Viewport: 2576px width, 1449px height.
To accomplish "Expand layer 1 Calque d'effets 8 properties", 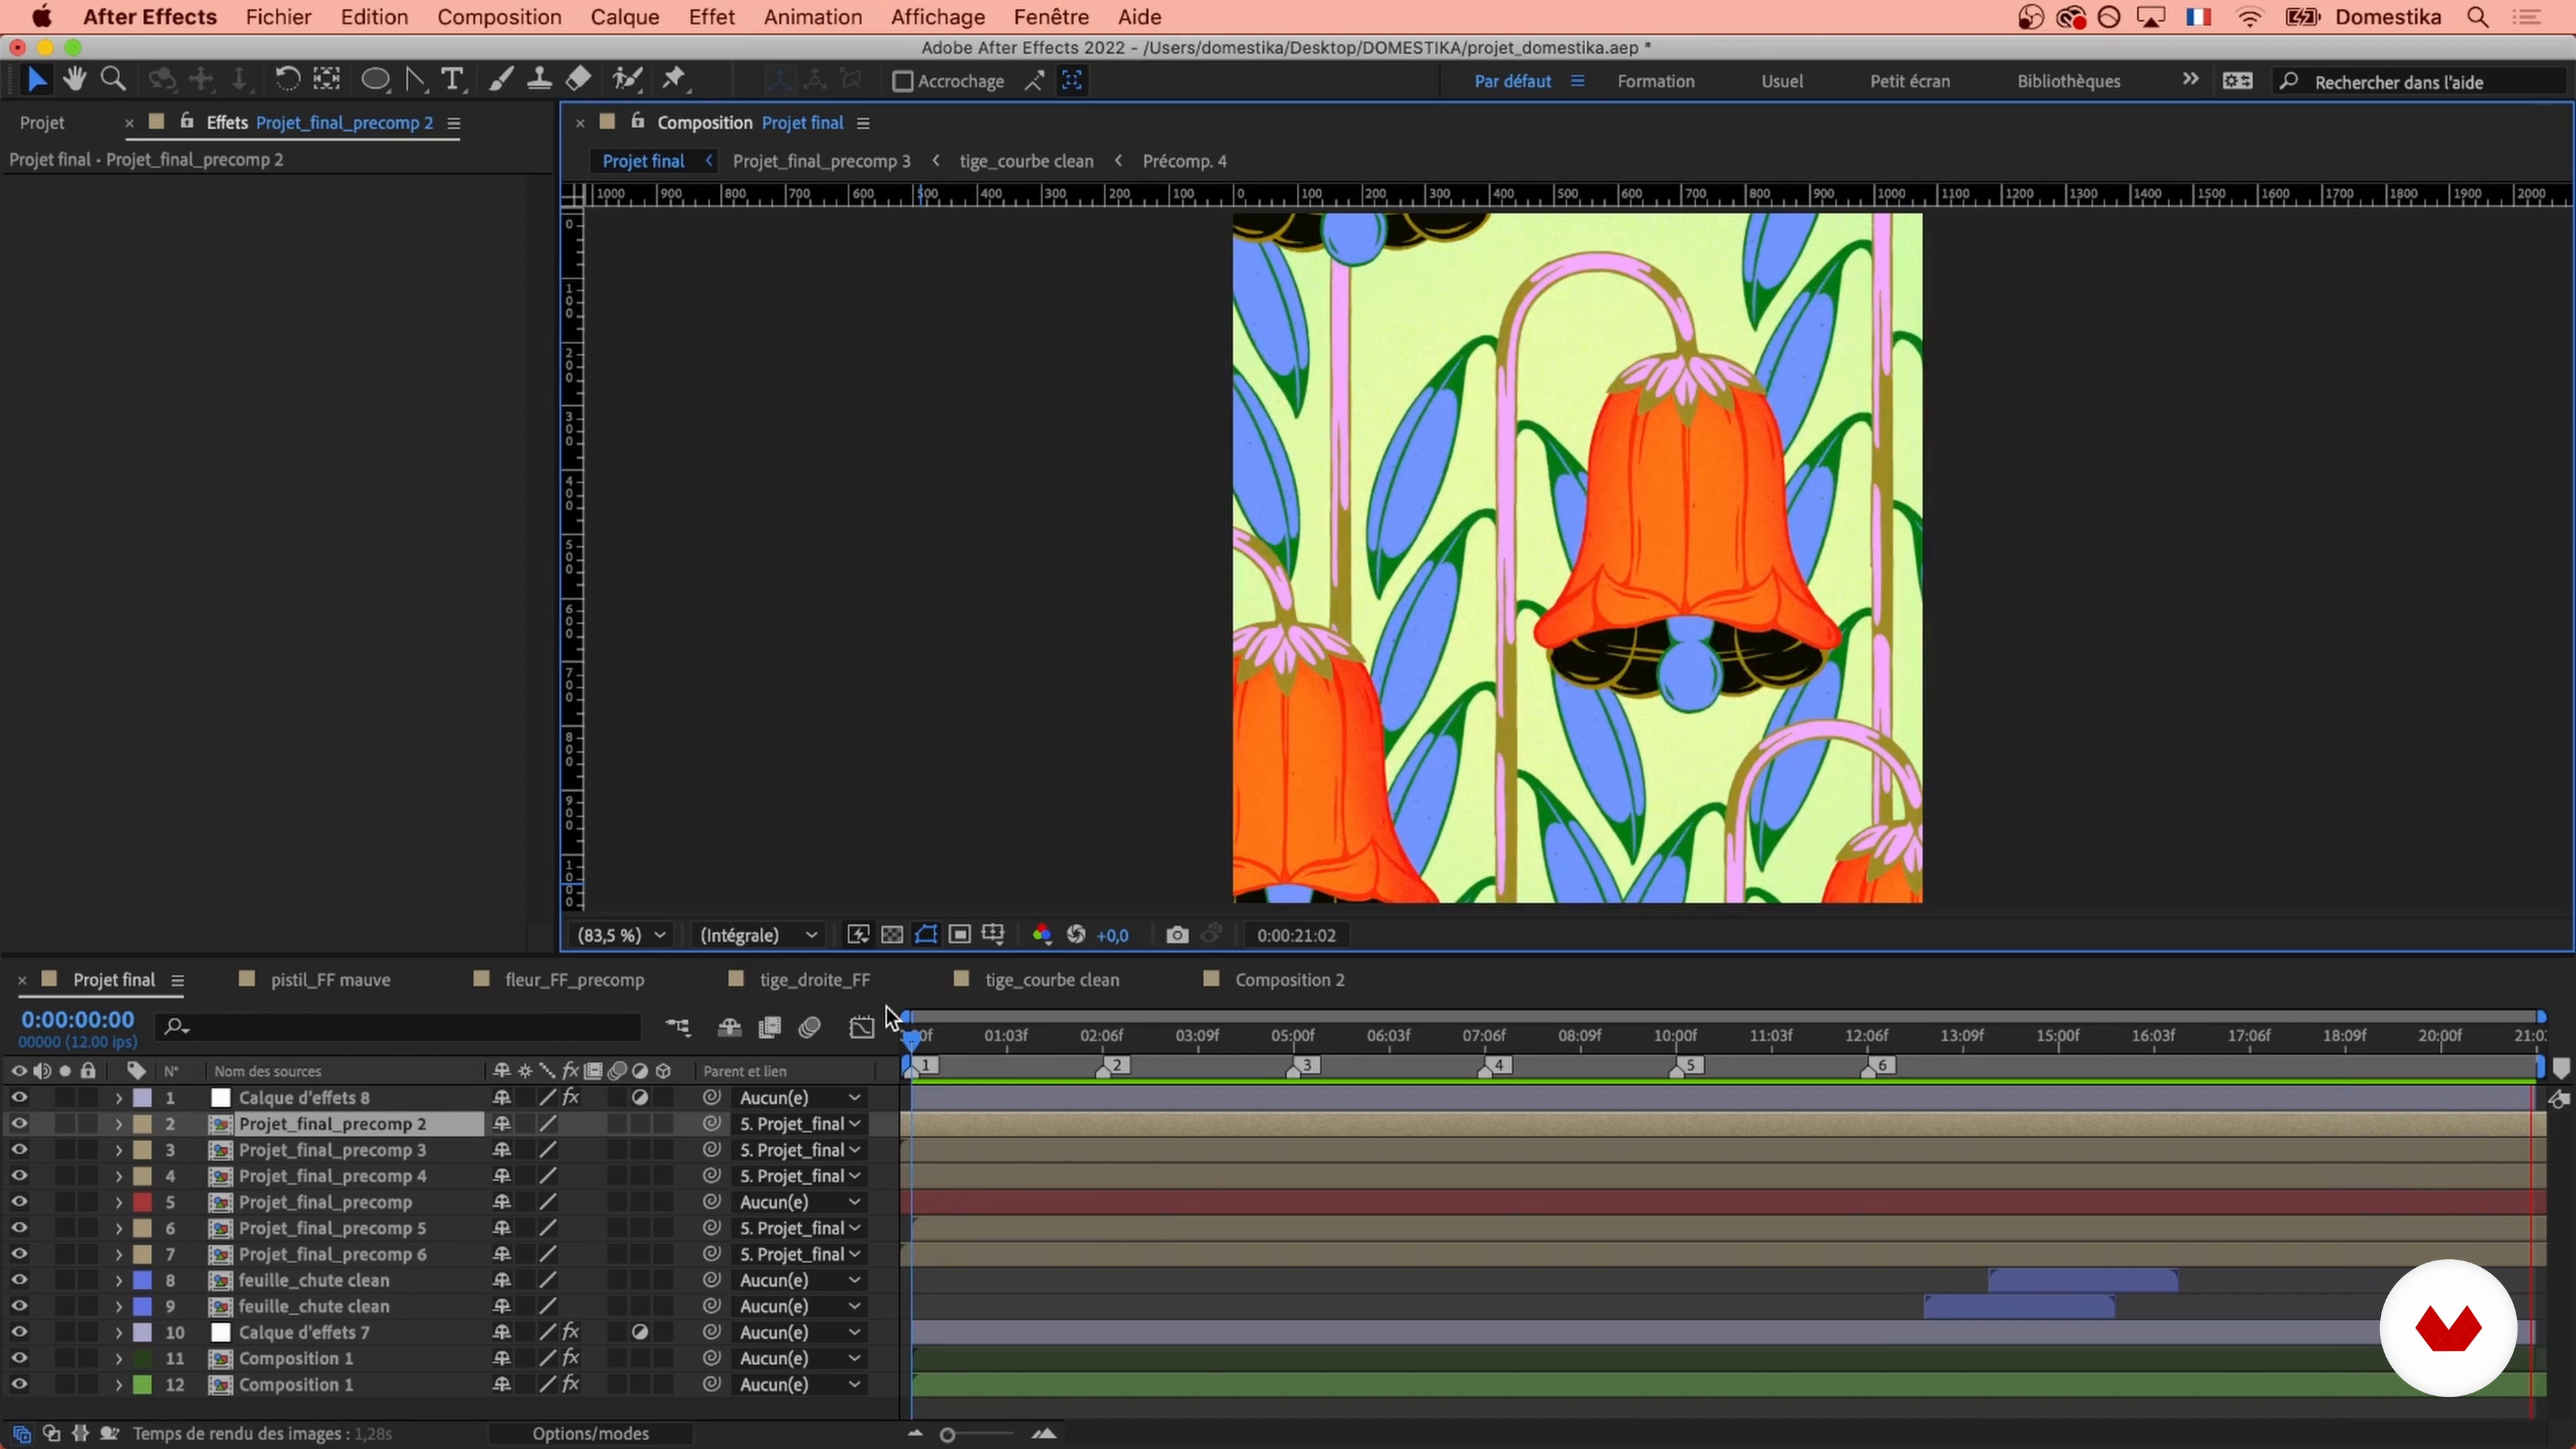I will [118, 1098].
